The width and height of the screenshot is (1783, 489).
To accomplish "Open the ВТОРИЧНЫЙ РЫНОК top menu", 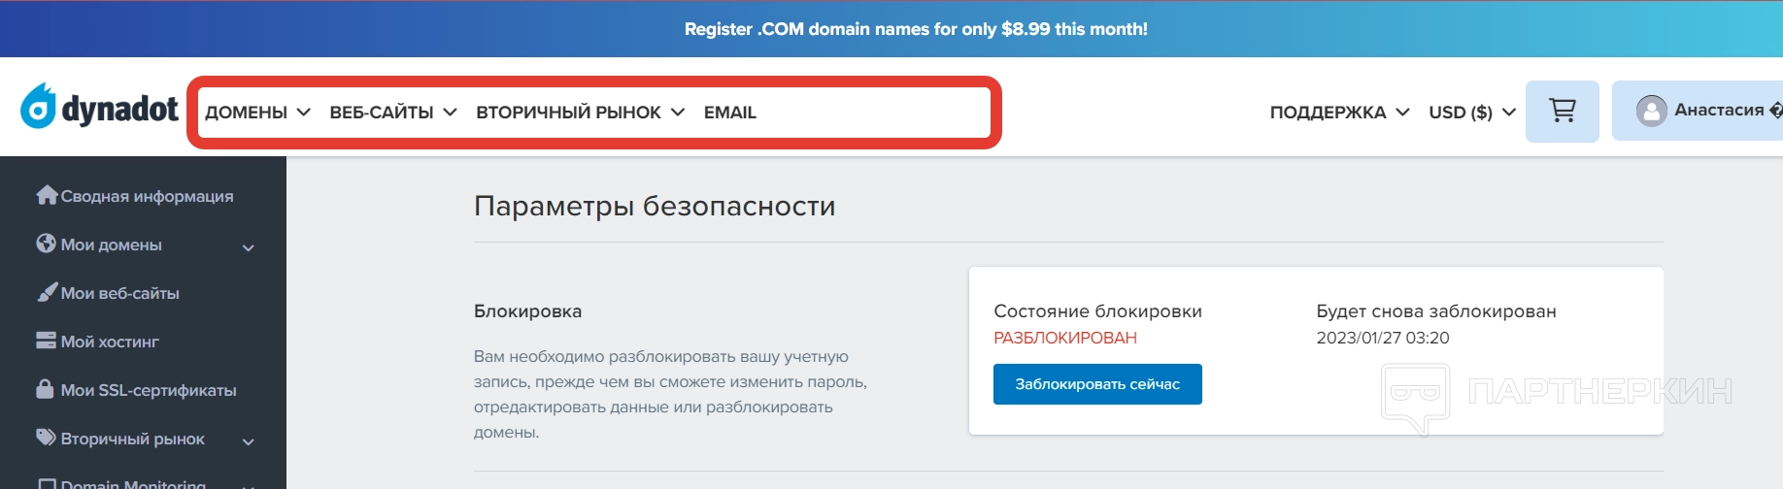I will pyautogui.click(x=580, y=113).
